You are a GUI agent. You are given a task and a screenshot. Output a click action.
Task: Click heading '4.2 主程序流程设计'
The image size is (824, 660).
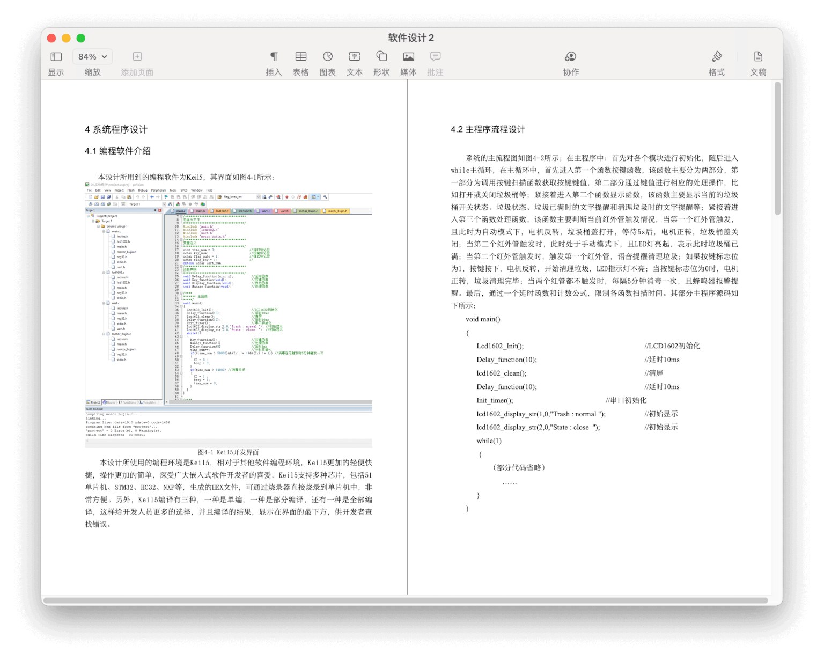coord(488,129)
